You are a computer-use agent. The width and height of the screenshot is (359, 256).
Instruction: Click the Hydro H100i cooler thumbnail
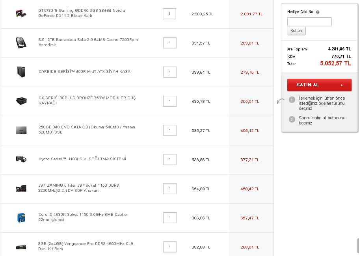21,159
